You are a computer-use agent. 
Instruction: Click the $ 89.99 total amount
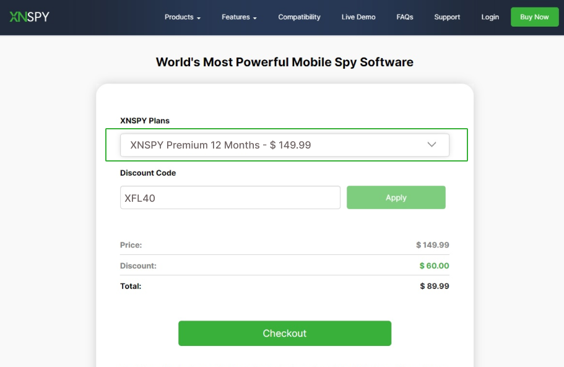click(x=434, y=286)
